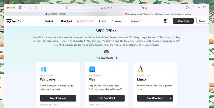Go forward with Safari forward arrow
Image resolution: width=214 pixels, height=108 pixels.
click(x=36, y=8)
